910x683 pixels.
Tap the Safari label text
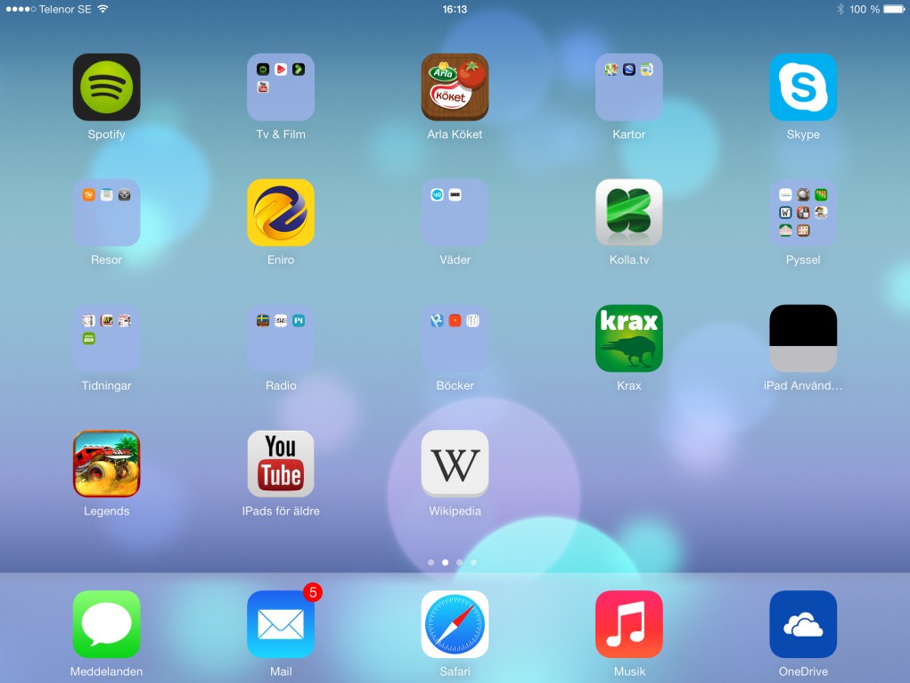455,671
